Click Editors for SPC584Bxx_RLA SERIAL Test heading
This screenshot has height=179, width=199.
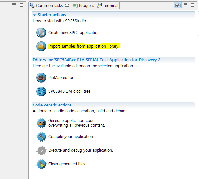(x=97, y=60)
